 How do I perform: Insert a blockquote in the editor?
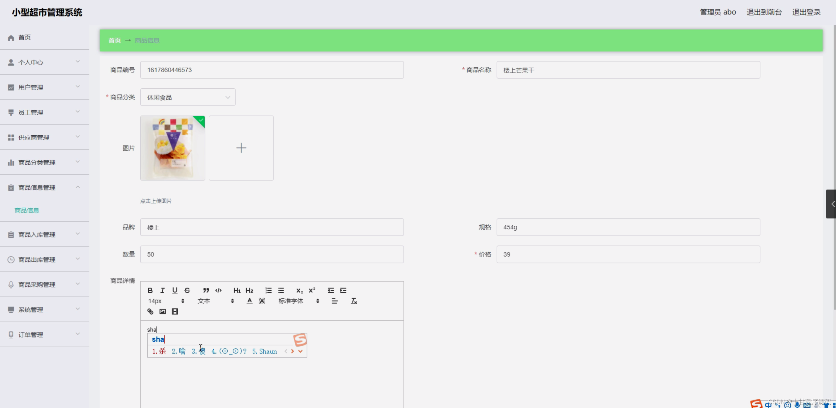point(206,290)
